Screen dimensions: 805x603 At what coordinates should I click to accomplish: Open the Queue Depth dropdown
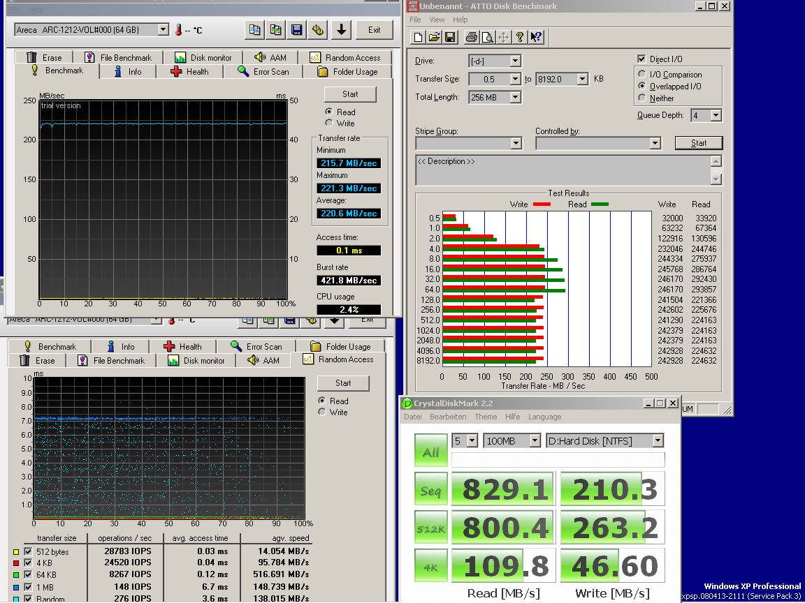716,116
